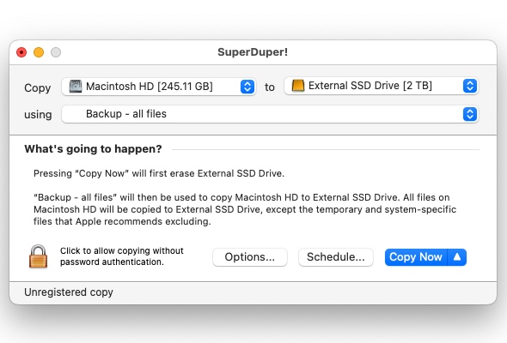Image resolution: width=507 pixels, height=343 pixels.
Task: Click the 'Pressing "Copy Now" will first erase' sentence
Action: point(159,173)
